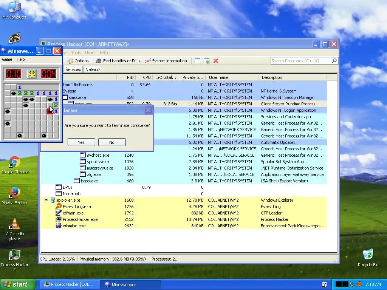Select the Interrupts row
The image size is (387, 290).
[184, 194]
